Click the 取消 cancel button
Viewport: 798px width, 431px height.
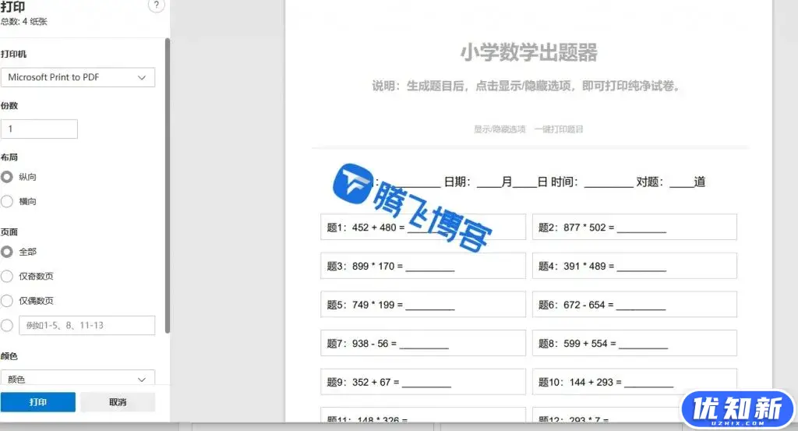coord(118,402)
